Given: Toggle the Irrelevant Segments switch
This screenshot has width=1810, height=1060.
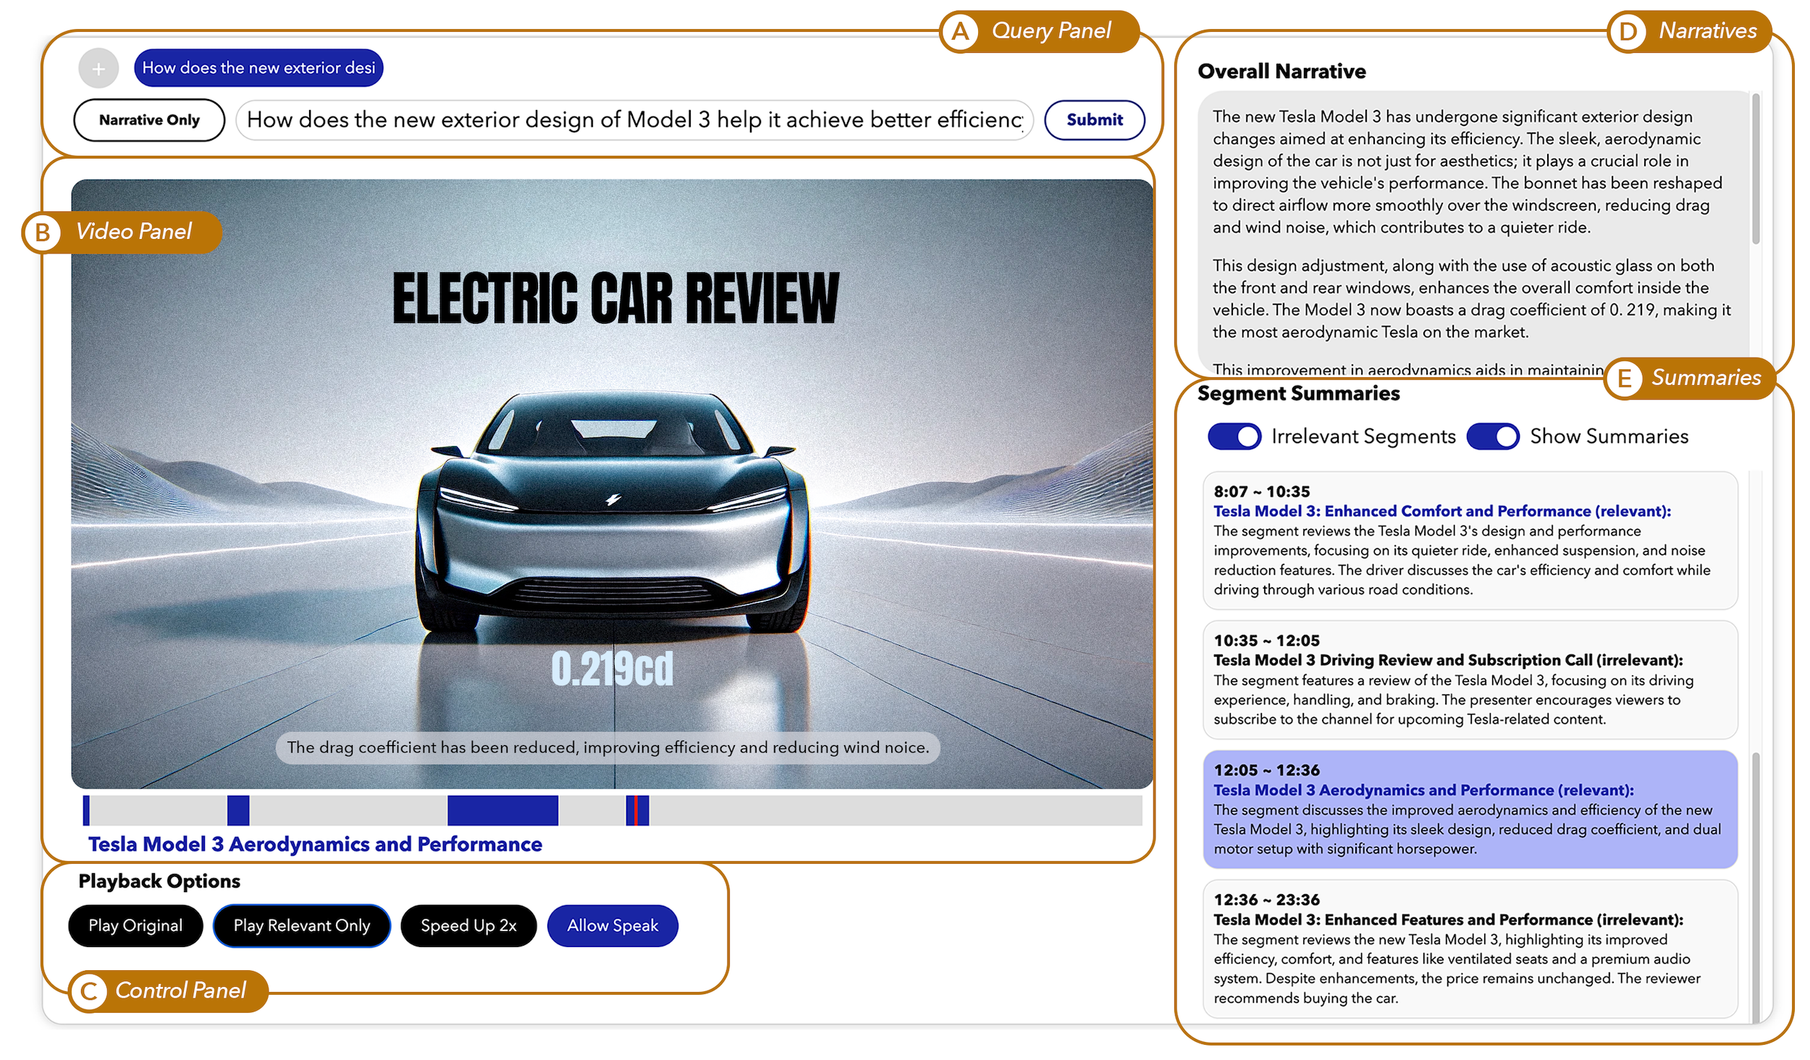Looking at the screenshot, I should tap(1234, 437).
